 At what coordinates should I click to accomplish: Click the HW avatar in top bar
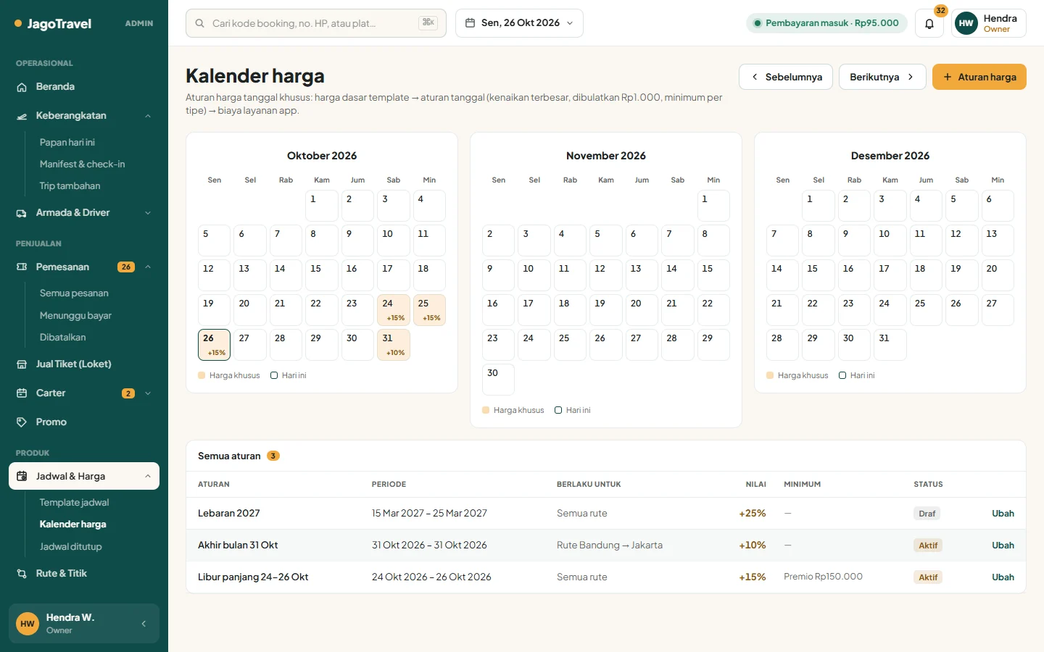[966, 23]
